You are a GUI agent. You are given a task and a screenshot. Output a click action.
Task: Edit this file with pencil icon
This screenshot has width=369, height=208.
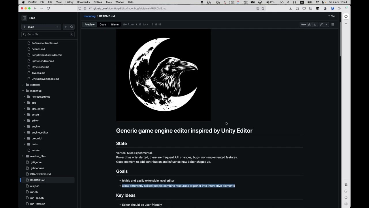click(x=321, y=25)
